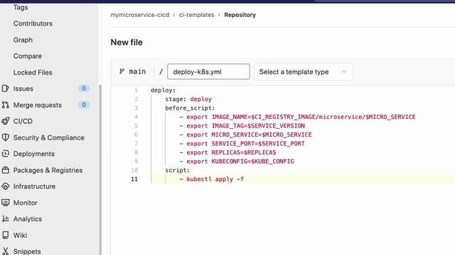Open the Contributors menu item
This screenshot has width=455, height=255.
pos(33,23)
